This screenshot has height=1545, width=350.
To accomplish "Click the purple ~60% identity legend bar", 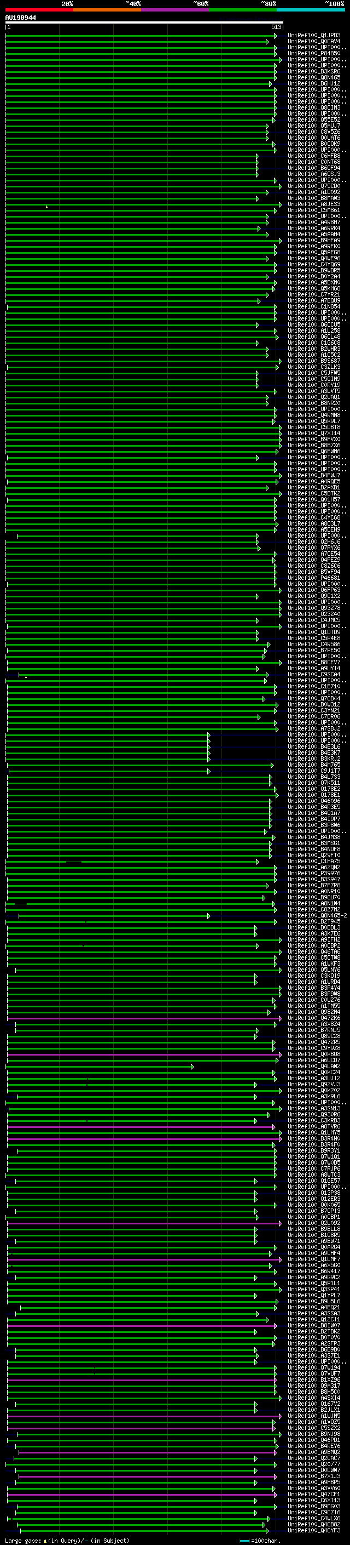I will (x=176, y=10).
